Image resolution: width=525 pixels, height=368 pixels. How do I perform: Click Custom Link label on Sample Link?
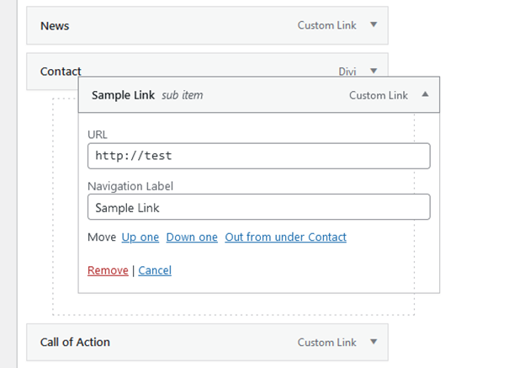pyautogui.click(x=379, y=95)
